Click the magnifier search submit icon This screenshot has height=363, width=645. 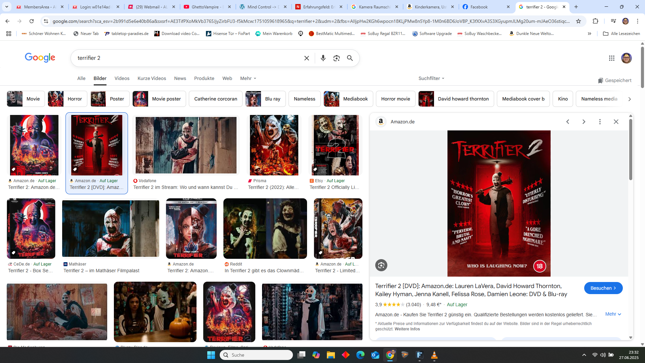(x=350, y=58)
